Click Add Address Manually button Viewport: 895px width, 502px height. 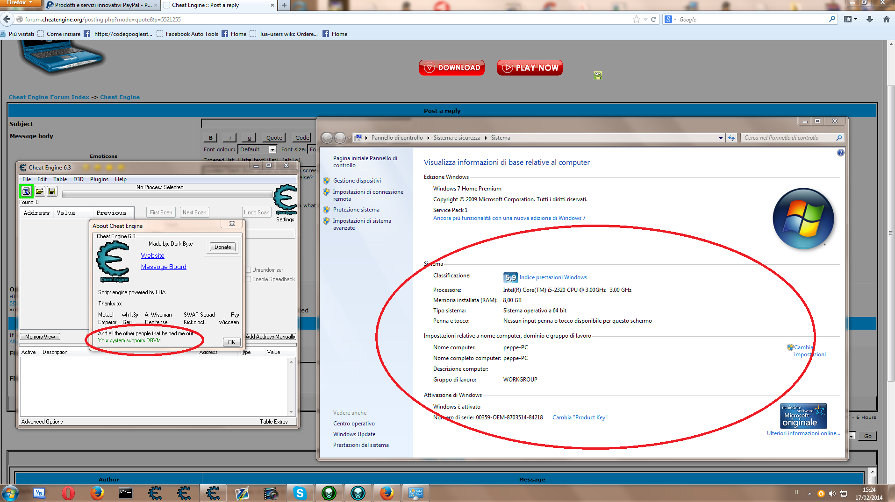coord(271,337)
